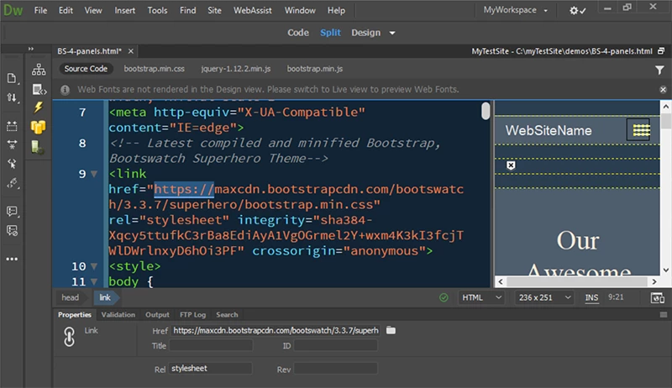Browse for Href file folder icon
This screenshot has width=672, height=388.
pos(391,330)
